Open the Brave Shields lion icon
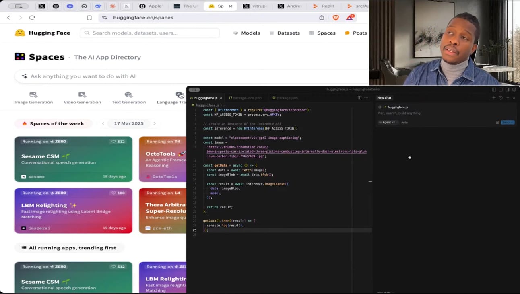The height and width of the screenshot is (294, 520). (336, 18)
